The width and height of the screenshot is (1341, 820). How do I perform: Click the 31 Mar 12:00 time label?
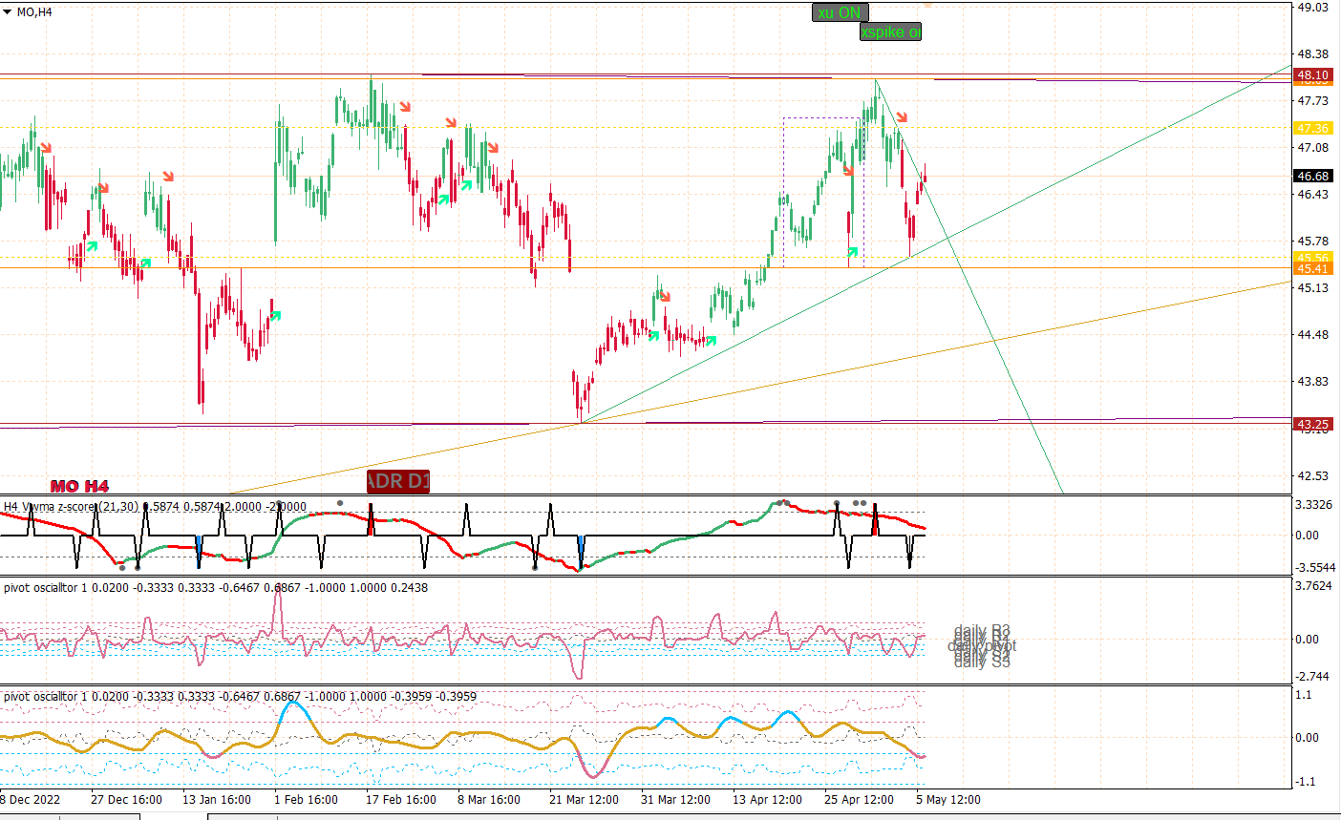tap(675, 800)
